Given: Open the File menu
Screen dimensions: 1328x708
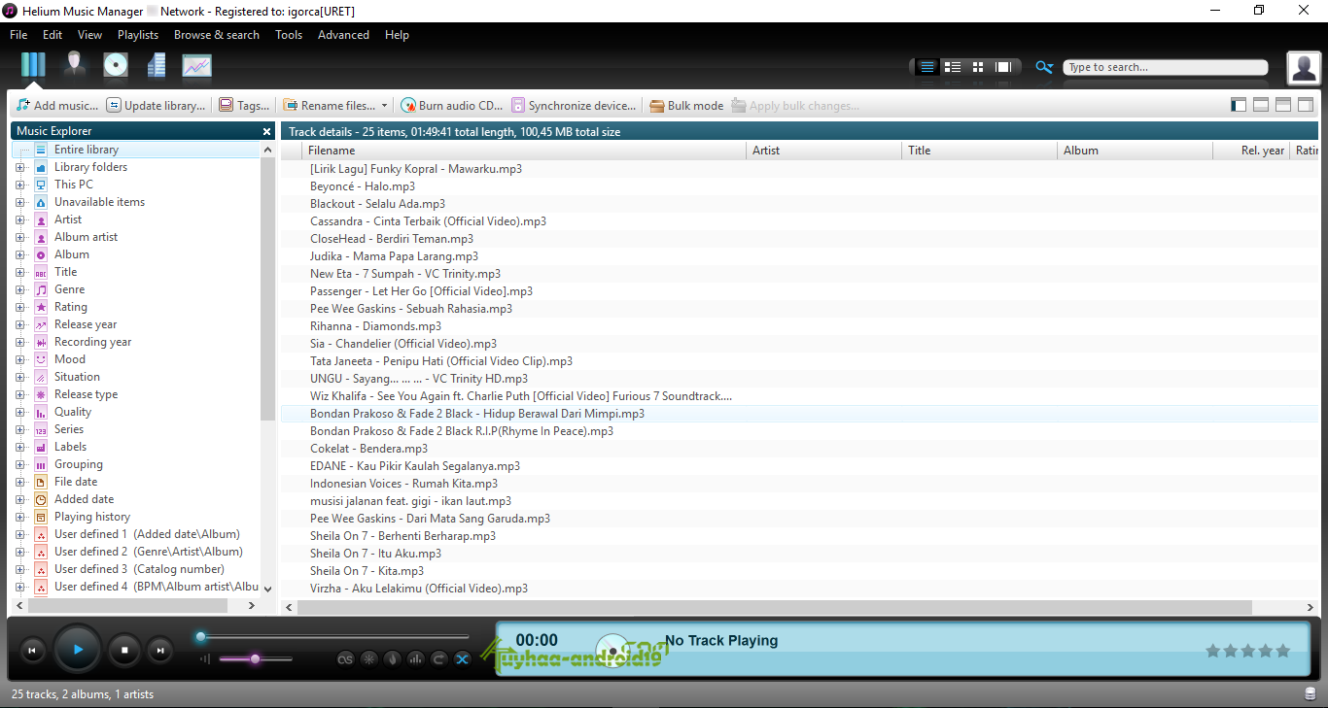Looking at the screenshot, I should click(x=18, y=35).
